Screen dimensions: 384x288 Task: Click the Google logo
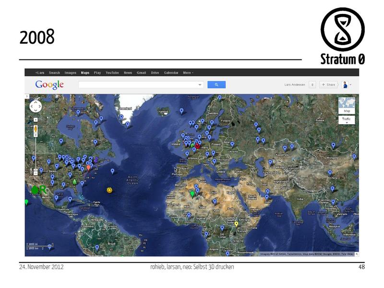(x=49, y=85)
